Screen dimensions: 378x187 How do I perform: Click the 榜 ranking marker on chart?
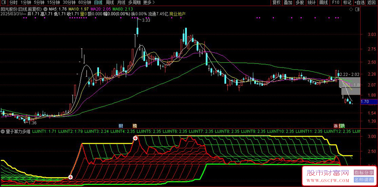tap(135, 125)
